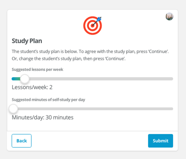
Task: Open the user profile avatar
Action: (x=170, y=16)
